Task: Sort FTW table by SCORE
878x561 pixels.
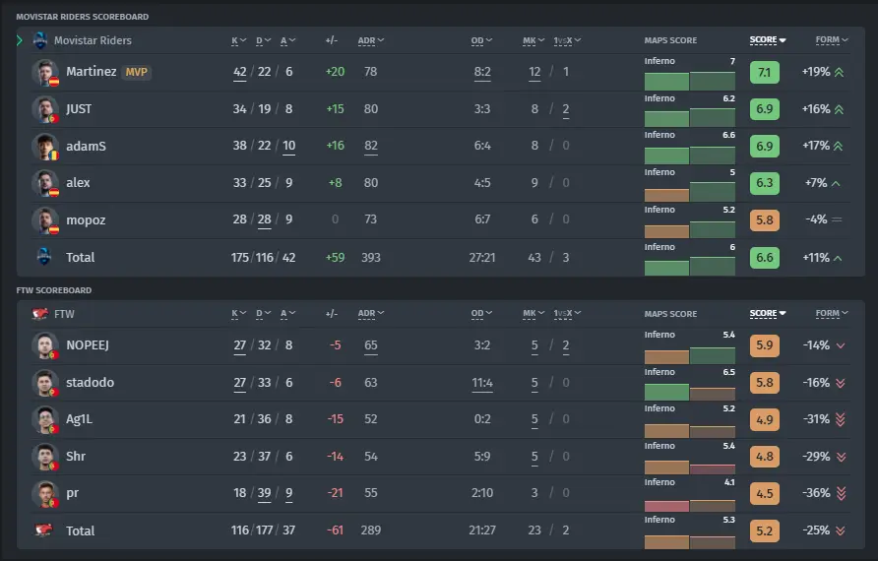Action: coord(768,313)
